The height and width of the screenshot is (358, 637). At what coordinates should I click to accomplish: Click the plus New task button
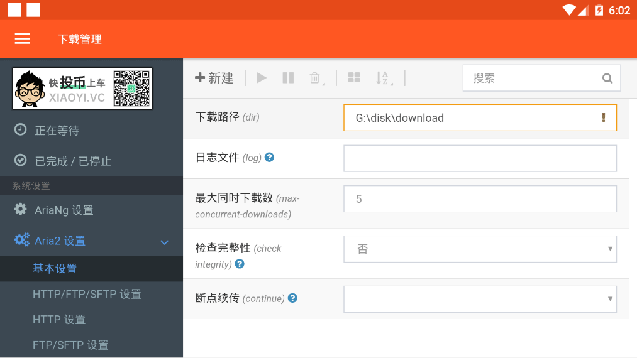coord(214,78)
